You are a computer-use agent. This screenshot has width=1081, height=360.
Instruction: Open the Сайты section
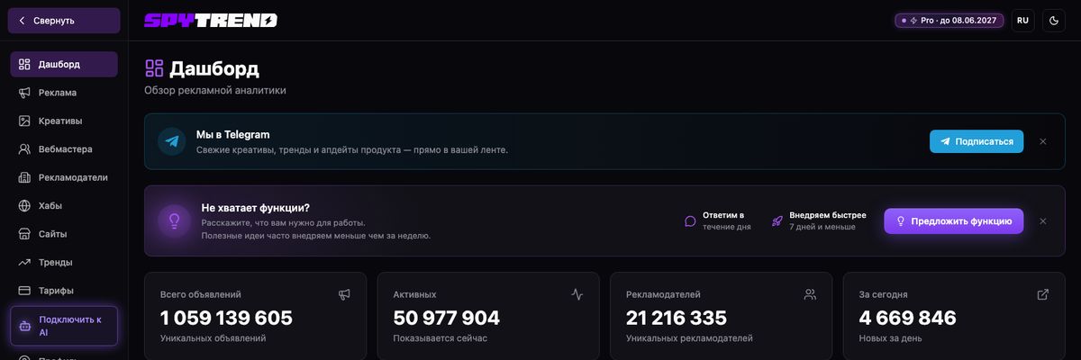click(x=64, y=234)
